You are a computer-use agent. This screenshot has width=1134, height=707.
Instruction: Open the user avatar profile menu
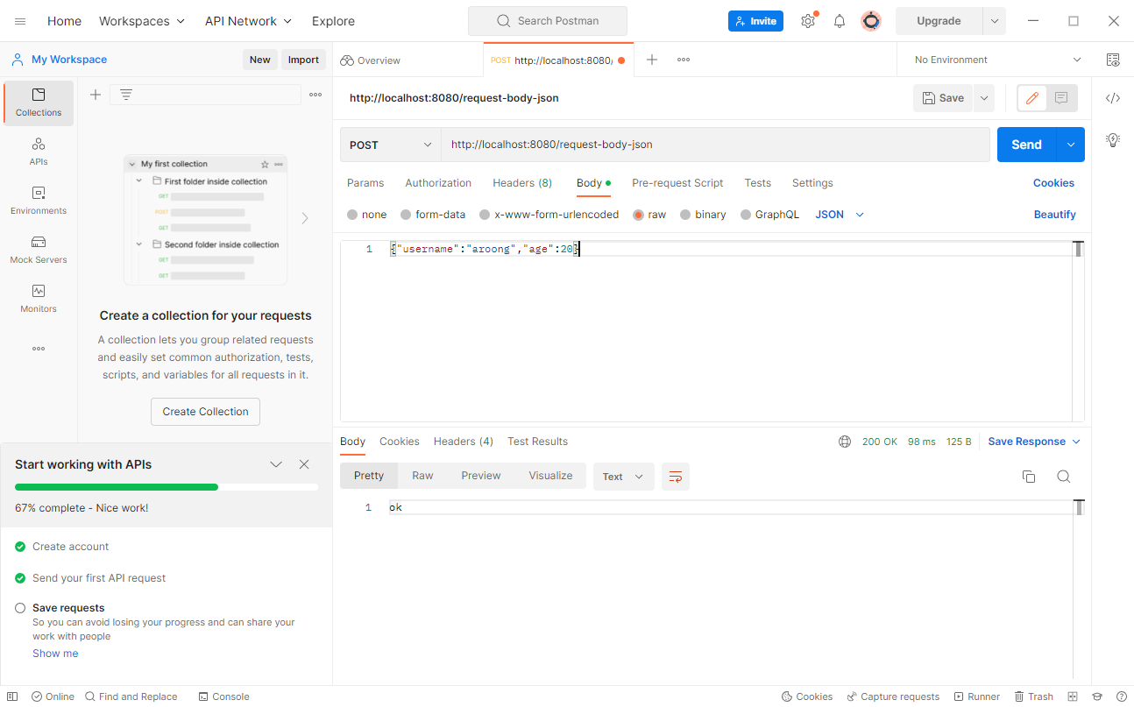tap(871, 21)
